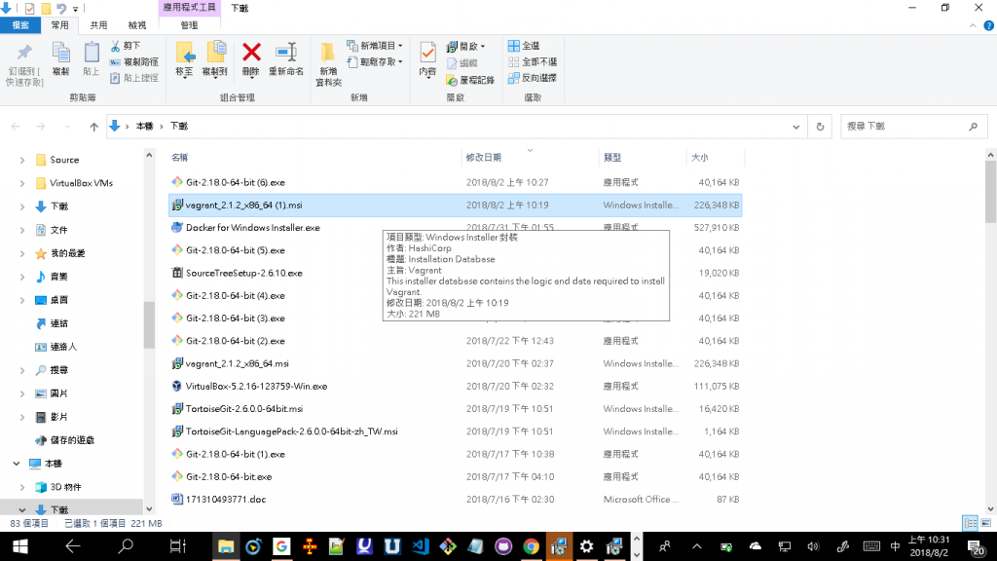Expand 文件 node in navigation tree
This screenshot has height=561, width=997.
click(x=22, y=230)
